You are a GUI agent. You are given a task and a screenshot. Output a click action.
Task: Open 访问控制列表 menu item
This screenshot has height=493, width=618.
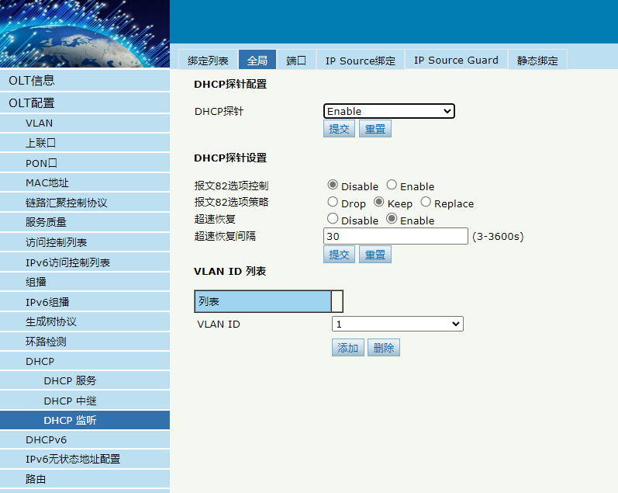tap(85, 242)
